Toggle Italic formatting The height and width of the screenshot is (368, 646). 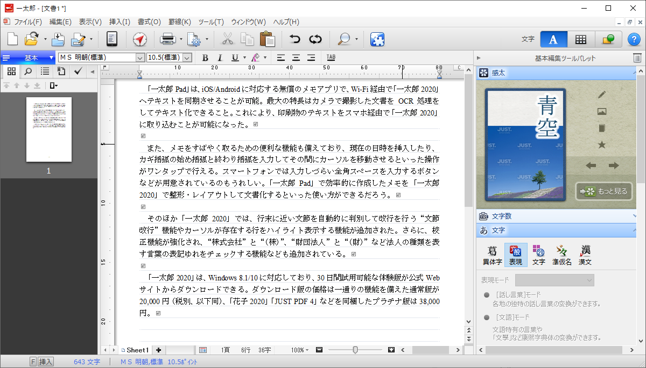click(x=220, y=57)
